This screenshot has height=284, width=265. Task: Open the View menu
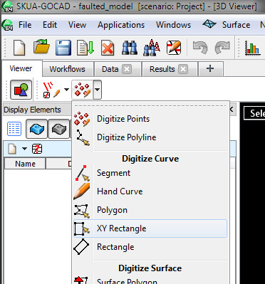point(77,25)
